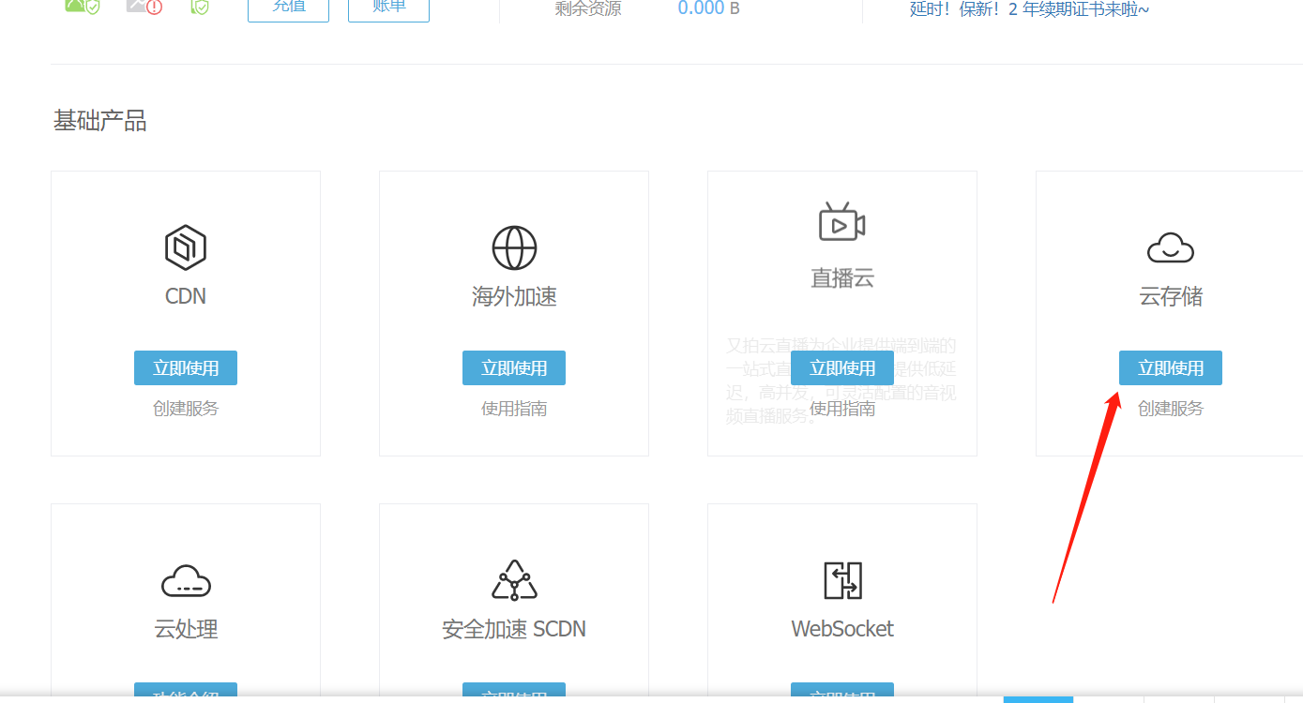Click the WebSocket arrows icon
Screen dimensions: 1303x703
coord(842,581)
